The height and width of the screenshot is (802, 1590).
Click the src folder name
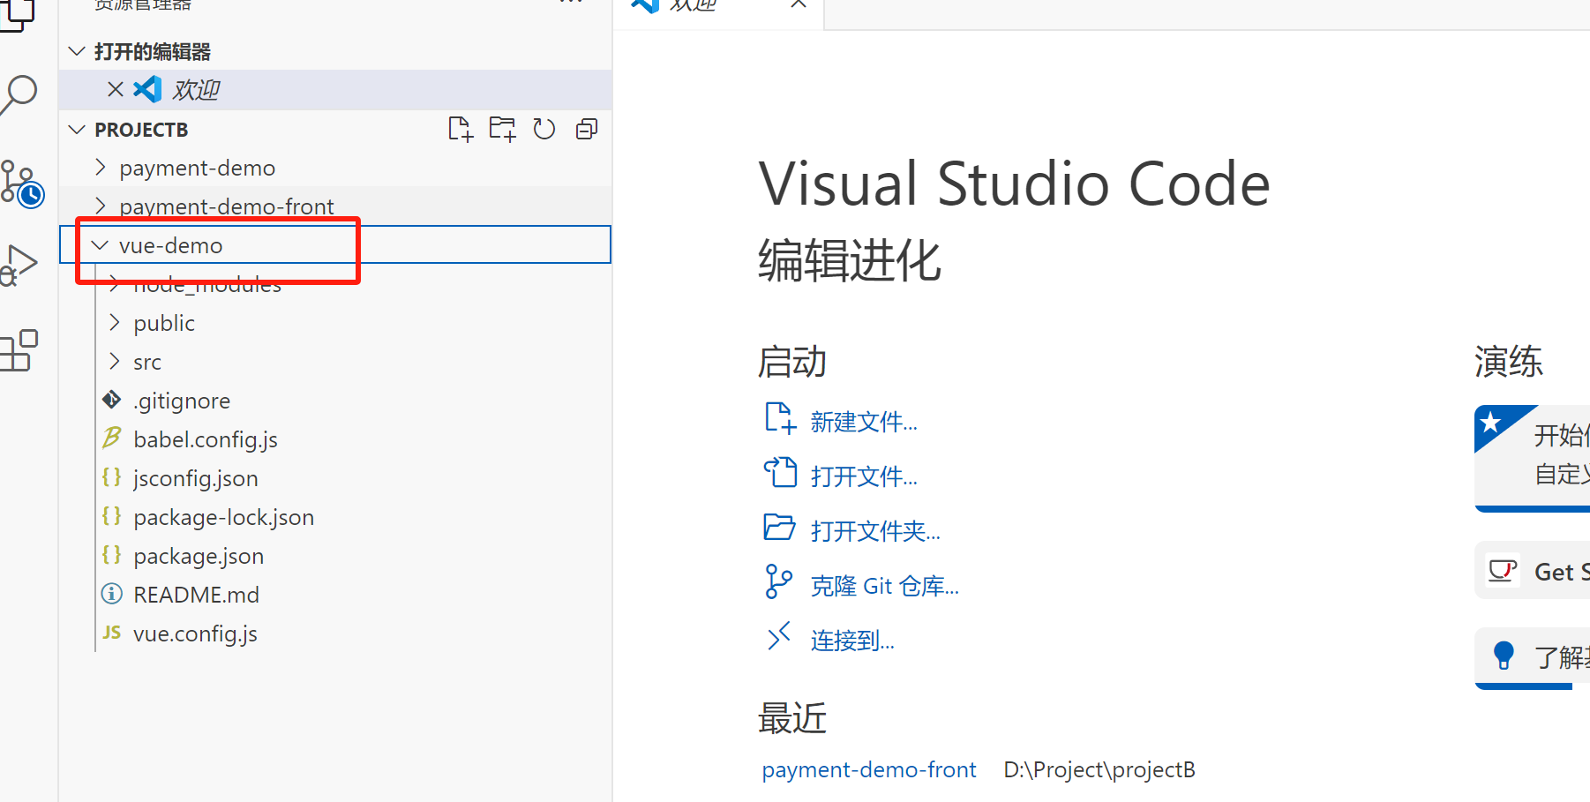pos(147,362)
